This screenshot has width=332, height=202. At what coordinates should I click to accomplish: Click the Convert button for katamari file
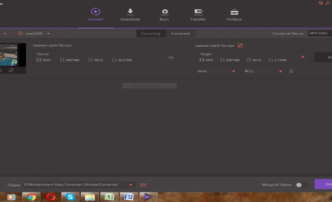(x=323, y=57)
